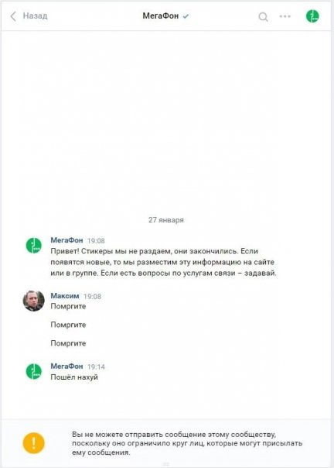The width and height of the screenshot is (334, 468).
Task: Open search in conversation magnifier
Action: point(263,17)
